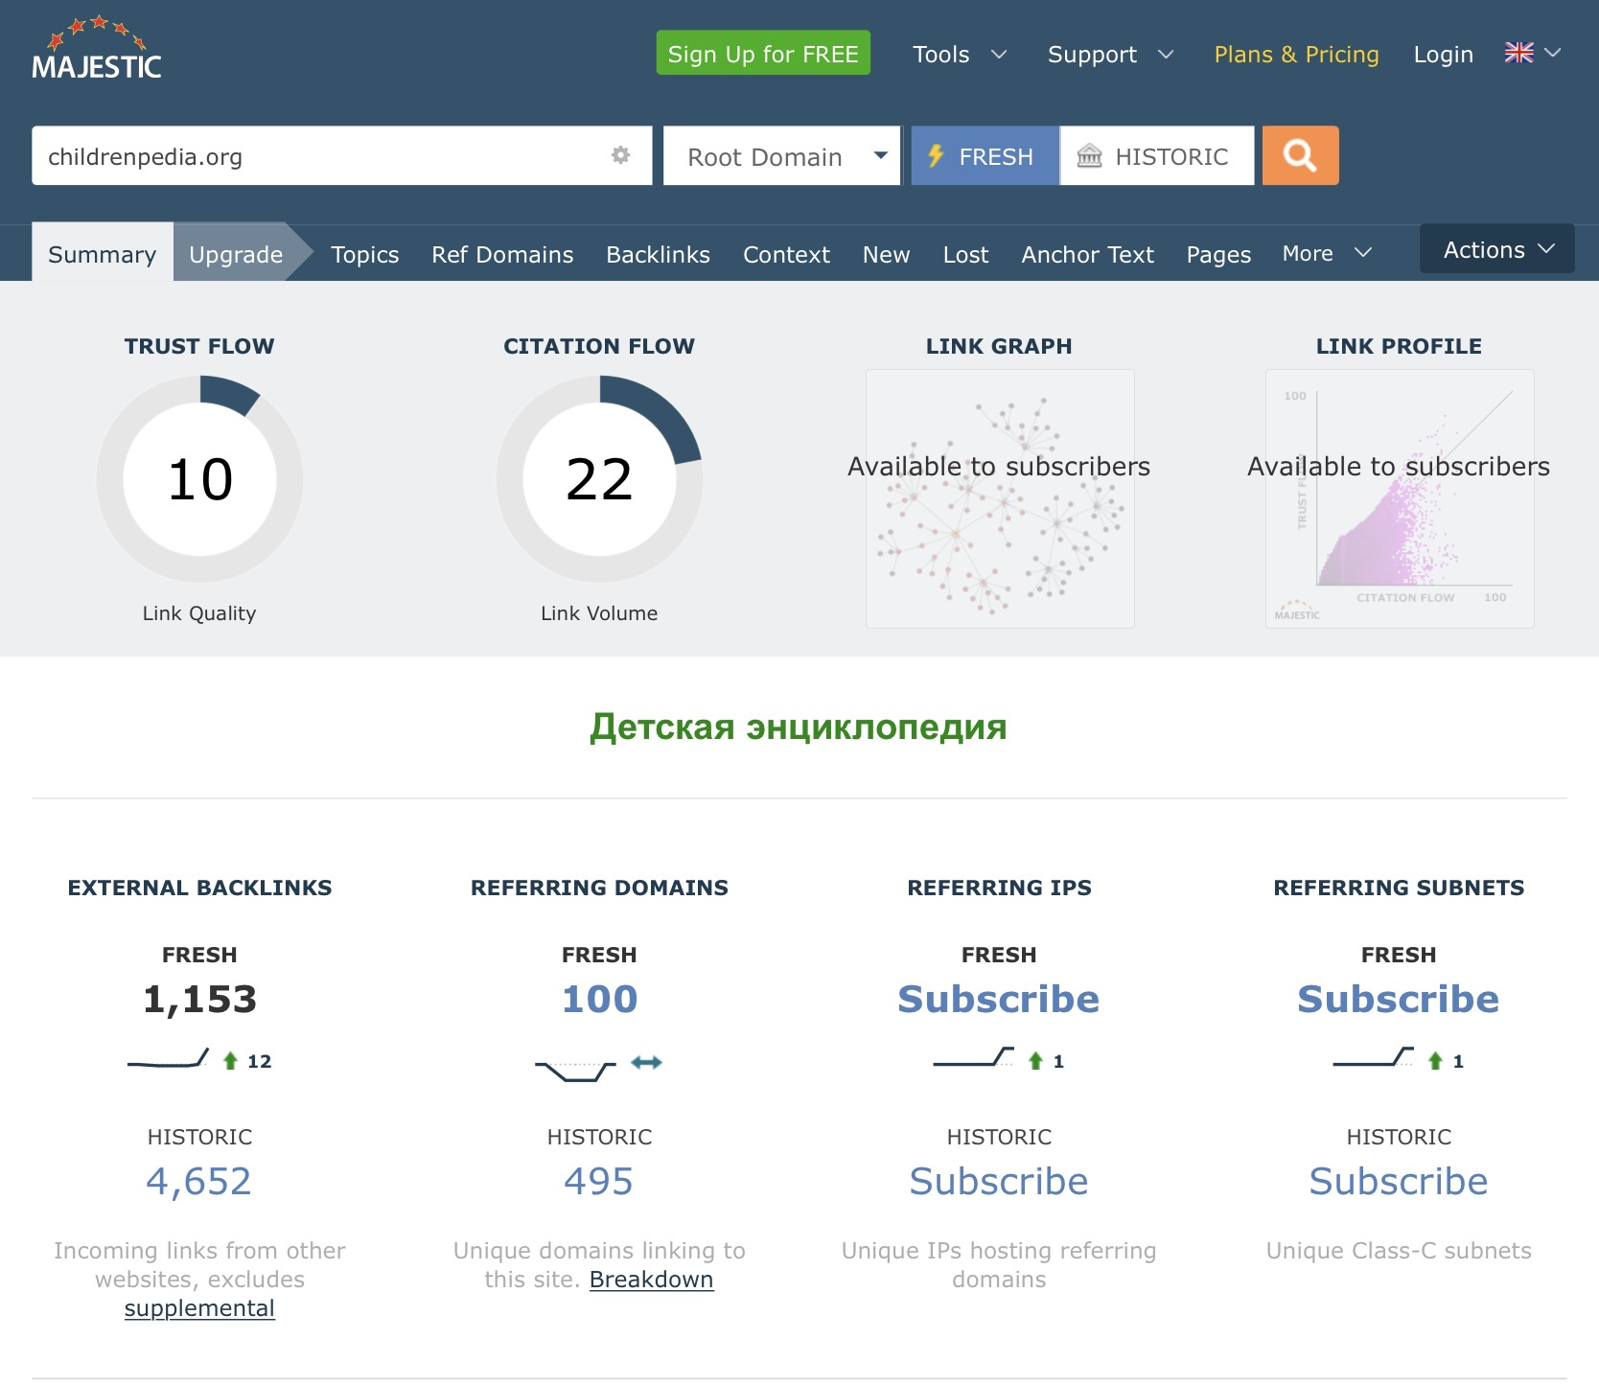Image resolution: width=1599 pixels, height=1385 pixels.
Task: Go to the Topics tab
Action: tap(364, 254)
